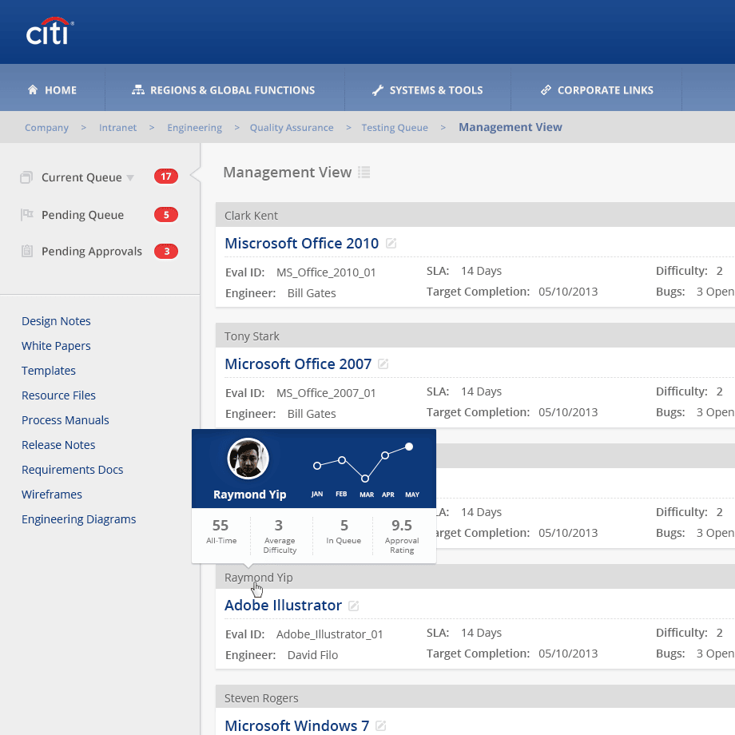This screenshot has width=735, height=735.
Task: Edit Microsoft Windows 7 via pencil icon
Action: 380,725
